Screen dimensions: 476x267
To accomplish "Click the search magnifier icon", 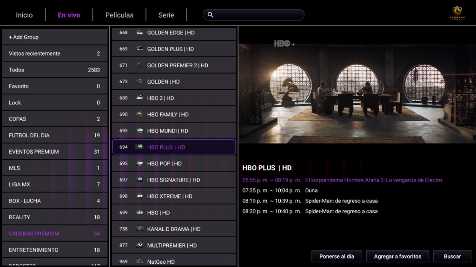I will 211,14.
